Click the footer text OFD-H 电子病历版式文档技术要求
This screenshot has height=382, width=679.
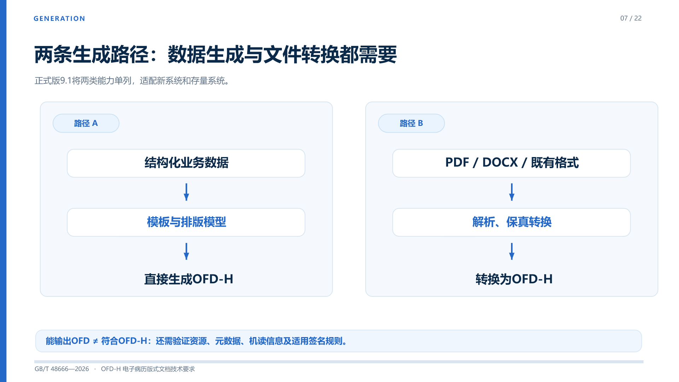click(148, 369)
